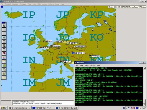Open the Messages menu
This screenshot has height=110, width=147.
tap(23, 4)
